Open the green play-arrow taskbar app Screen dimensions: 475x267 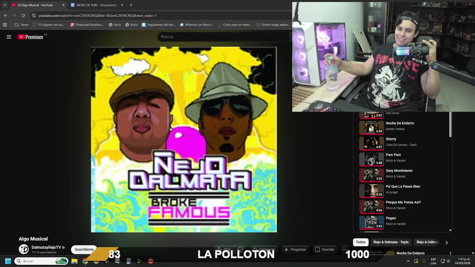[140, 261]
